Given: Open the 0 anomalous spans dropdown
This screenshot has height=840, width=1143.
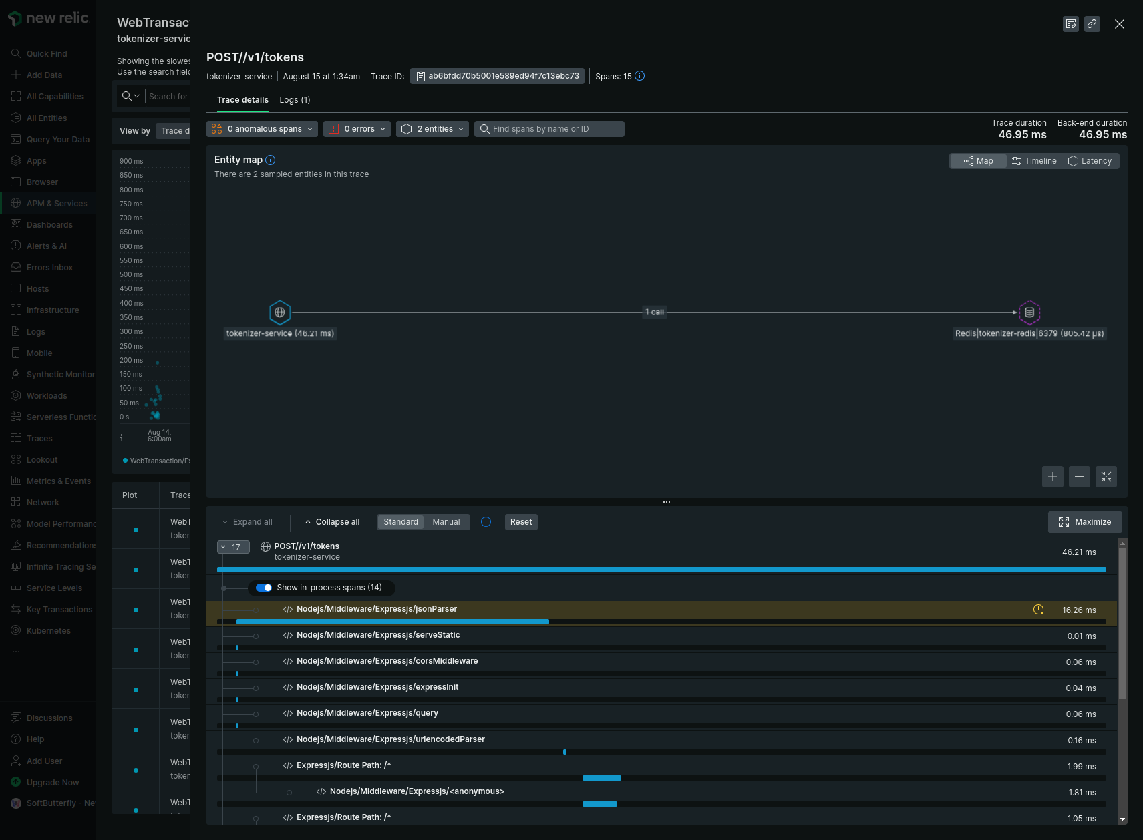Looking at the screenshot, I should point(262,129).
